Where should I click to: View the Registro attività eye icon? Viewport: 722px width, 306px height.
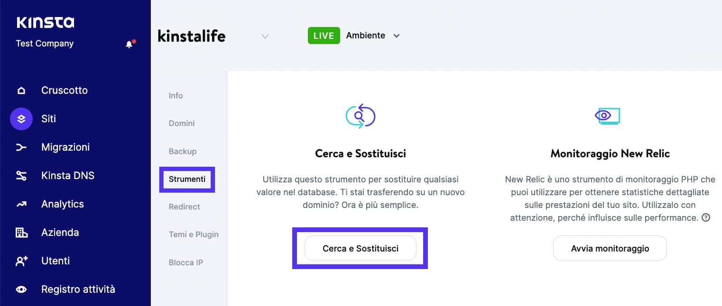21,289
